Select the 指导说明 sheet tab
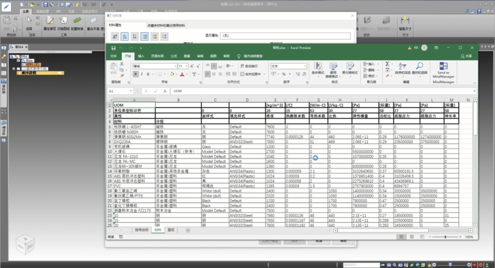The width and height of the screenshot is (495, 268). coord(142,230)
